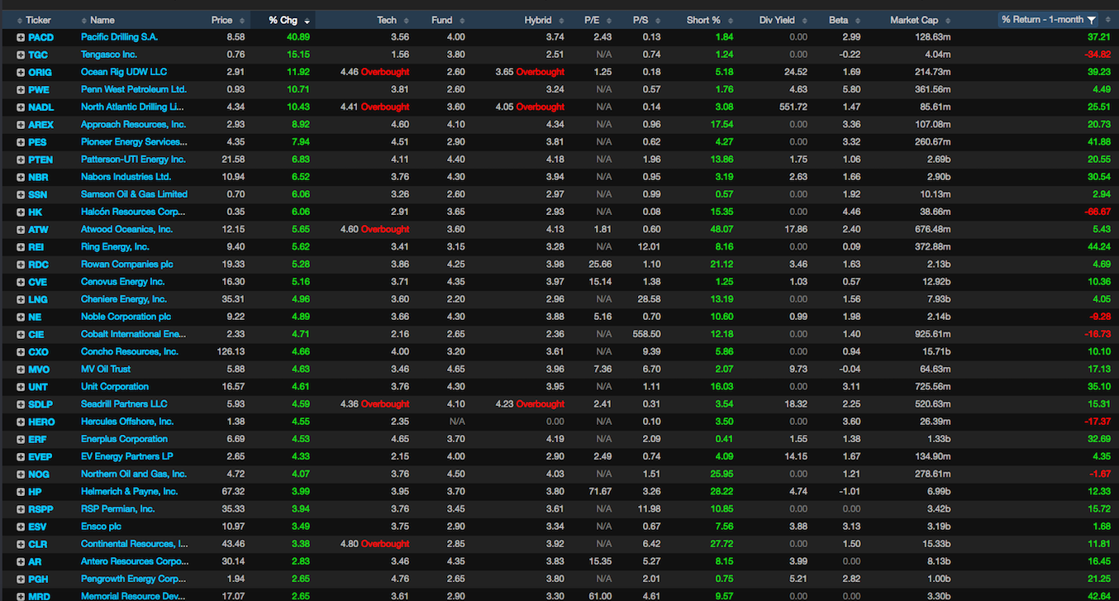This screenshot has width=1119, height=601.
Task: Open Ensco plc company link
Action: [102, 527]
